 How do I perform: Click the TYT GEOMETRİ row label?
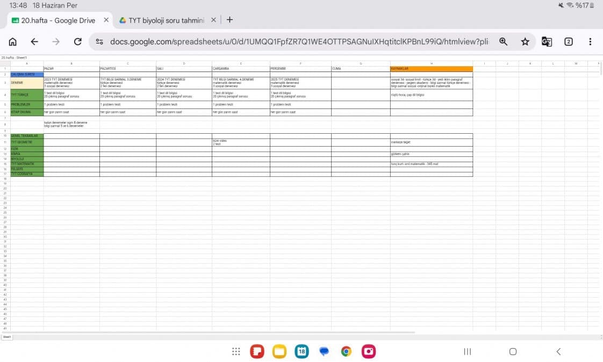(27, 142)
